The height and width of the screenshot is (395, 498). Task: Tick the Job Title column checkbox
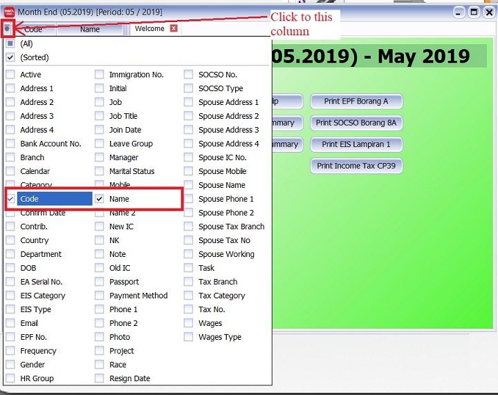pyautogui.click(x=100, y=116)
